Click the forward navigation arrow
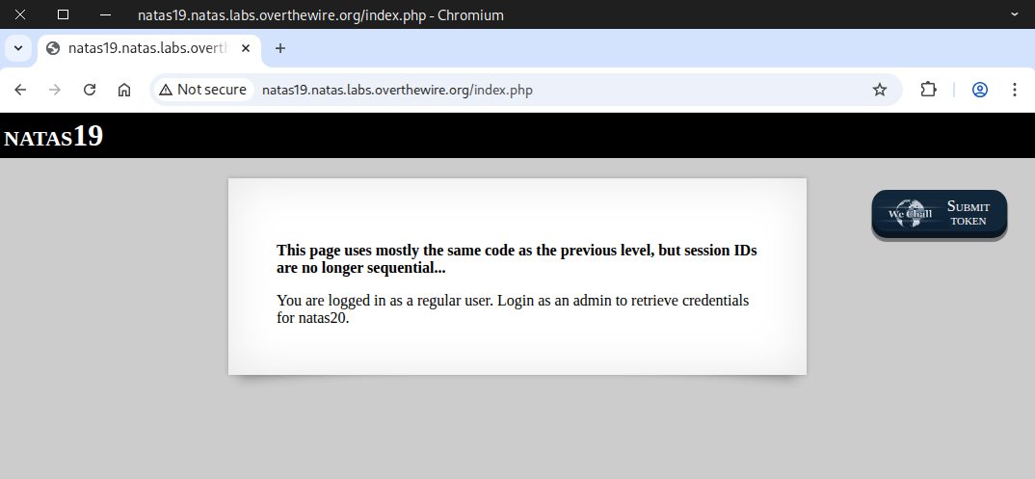This screenshot has width=1035, height=479. [55, 90]
